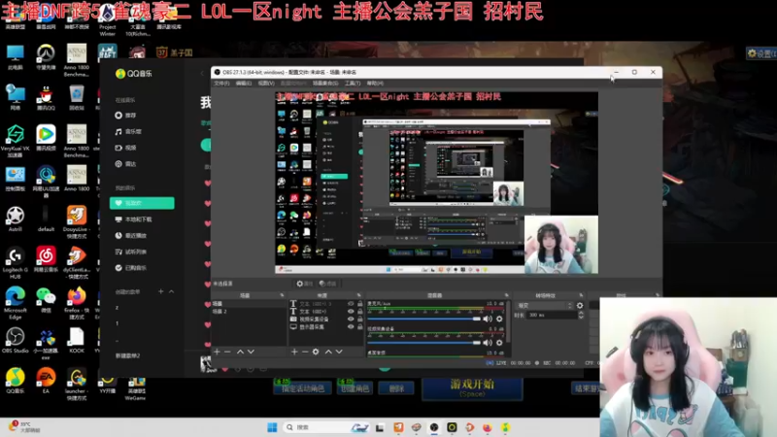Open the EA desktop icon

(46, 381)
